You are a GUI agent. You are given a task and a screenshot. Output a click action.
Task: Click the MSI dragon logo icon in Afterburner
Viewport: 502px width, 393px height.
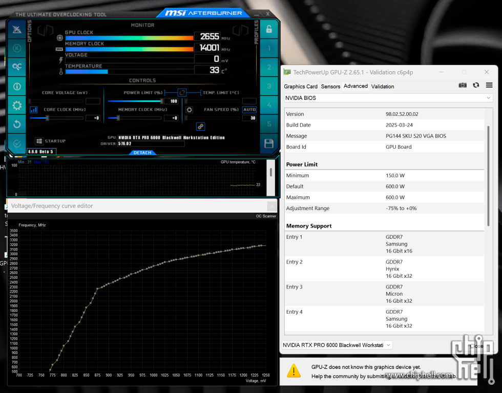(16, 30)
